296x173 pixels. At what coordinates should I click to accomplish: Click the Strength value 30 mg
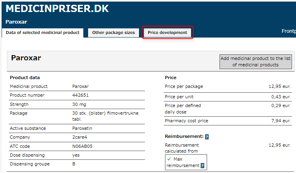(79, 105)
